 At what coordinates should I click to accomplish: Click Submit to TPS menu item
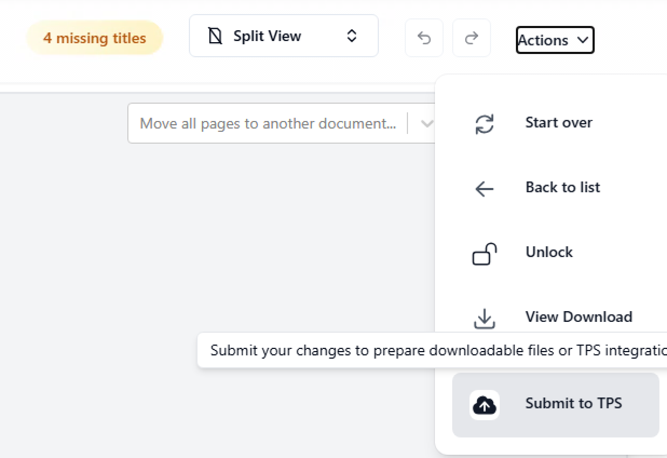pyautogui.click(x=556, y=405)
